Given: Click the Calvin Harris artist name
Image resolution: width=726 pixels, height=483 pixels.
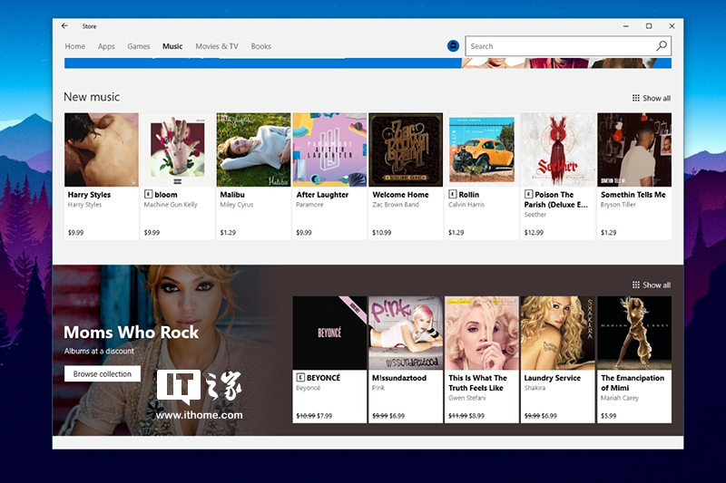Looking at the screenshot, I should tap(466, 205).
